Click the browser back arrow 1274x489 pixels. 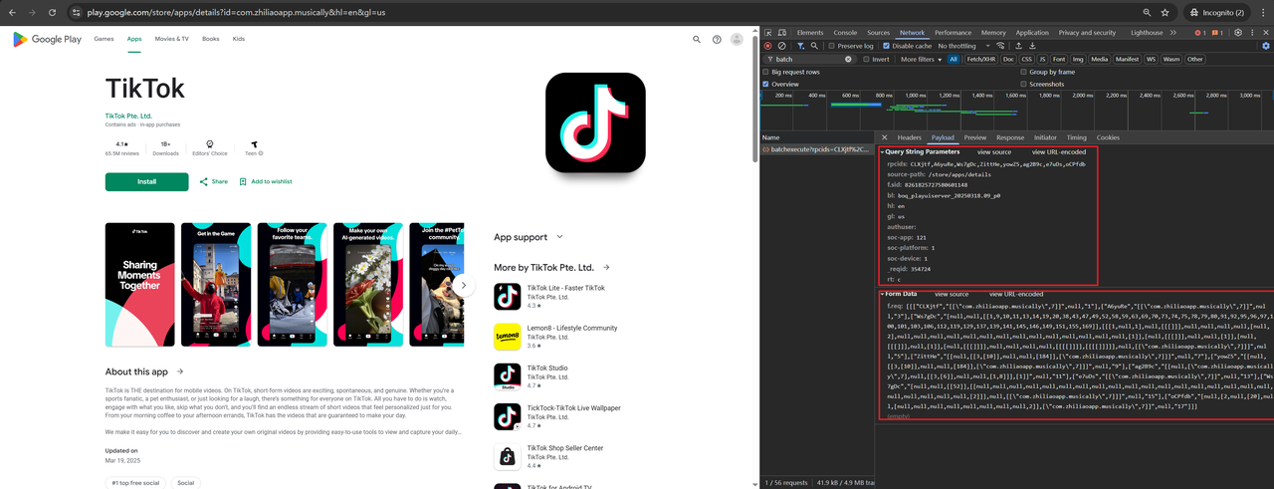pos(10,13)
